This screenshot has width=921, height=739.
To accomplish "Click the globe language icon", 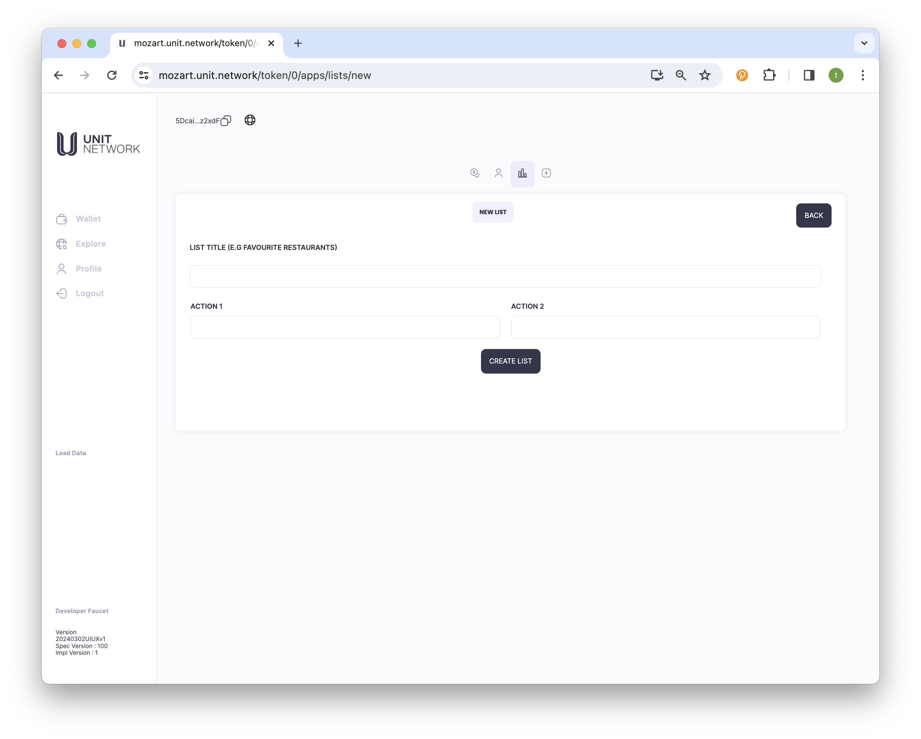I will (x=250, y=120).
